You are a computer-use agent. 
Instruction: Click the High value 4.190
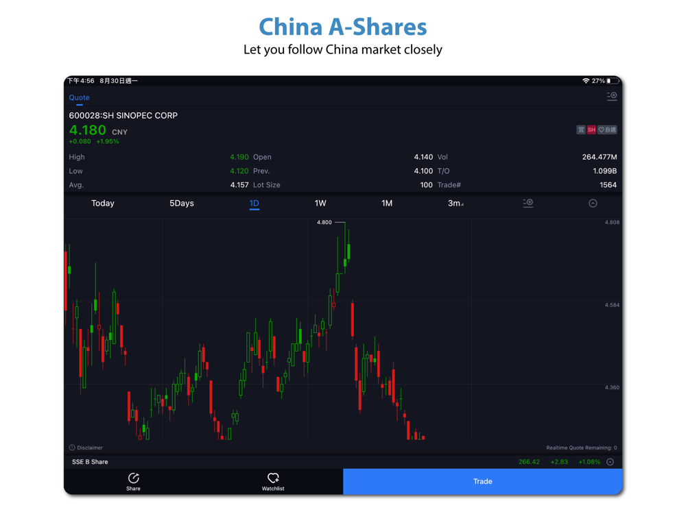coord(239,157)
